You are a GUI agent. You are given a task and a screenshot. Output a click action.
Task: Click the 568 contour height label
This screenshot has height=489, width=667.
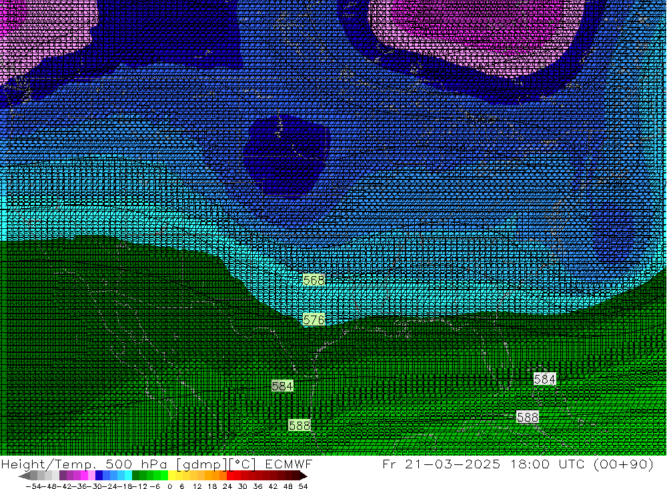314,280
